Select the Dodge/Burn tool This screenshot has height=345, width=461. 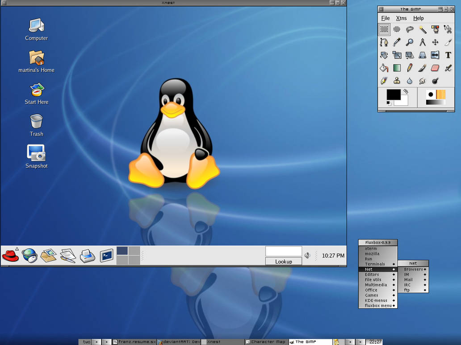435,81
